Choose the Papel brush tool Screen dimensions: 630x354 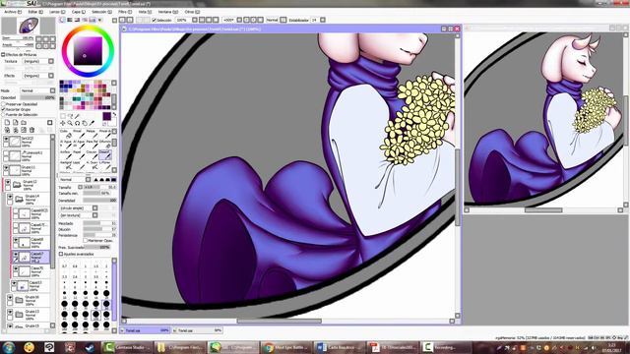79,154
